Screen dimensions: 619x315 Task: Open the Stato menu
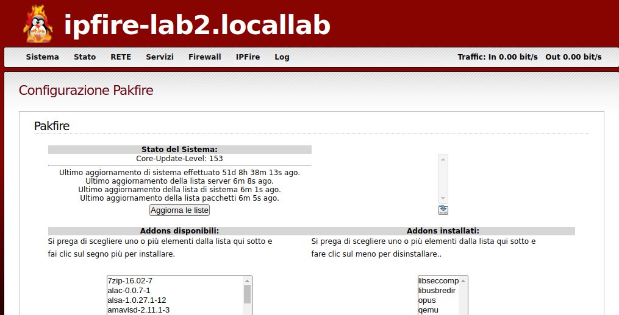[85, 57]
